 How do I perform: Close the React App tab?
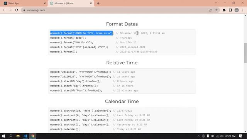(45, 3)
